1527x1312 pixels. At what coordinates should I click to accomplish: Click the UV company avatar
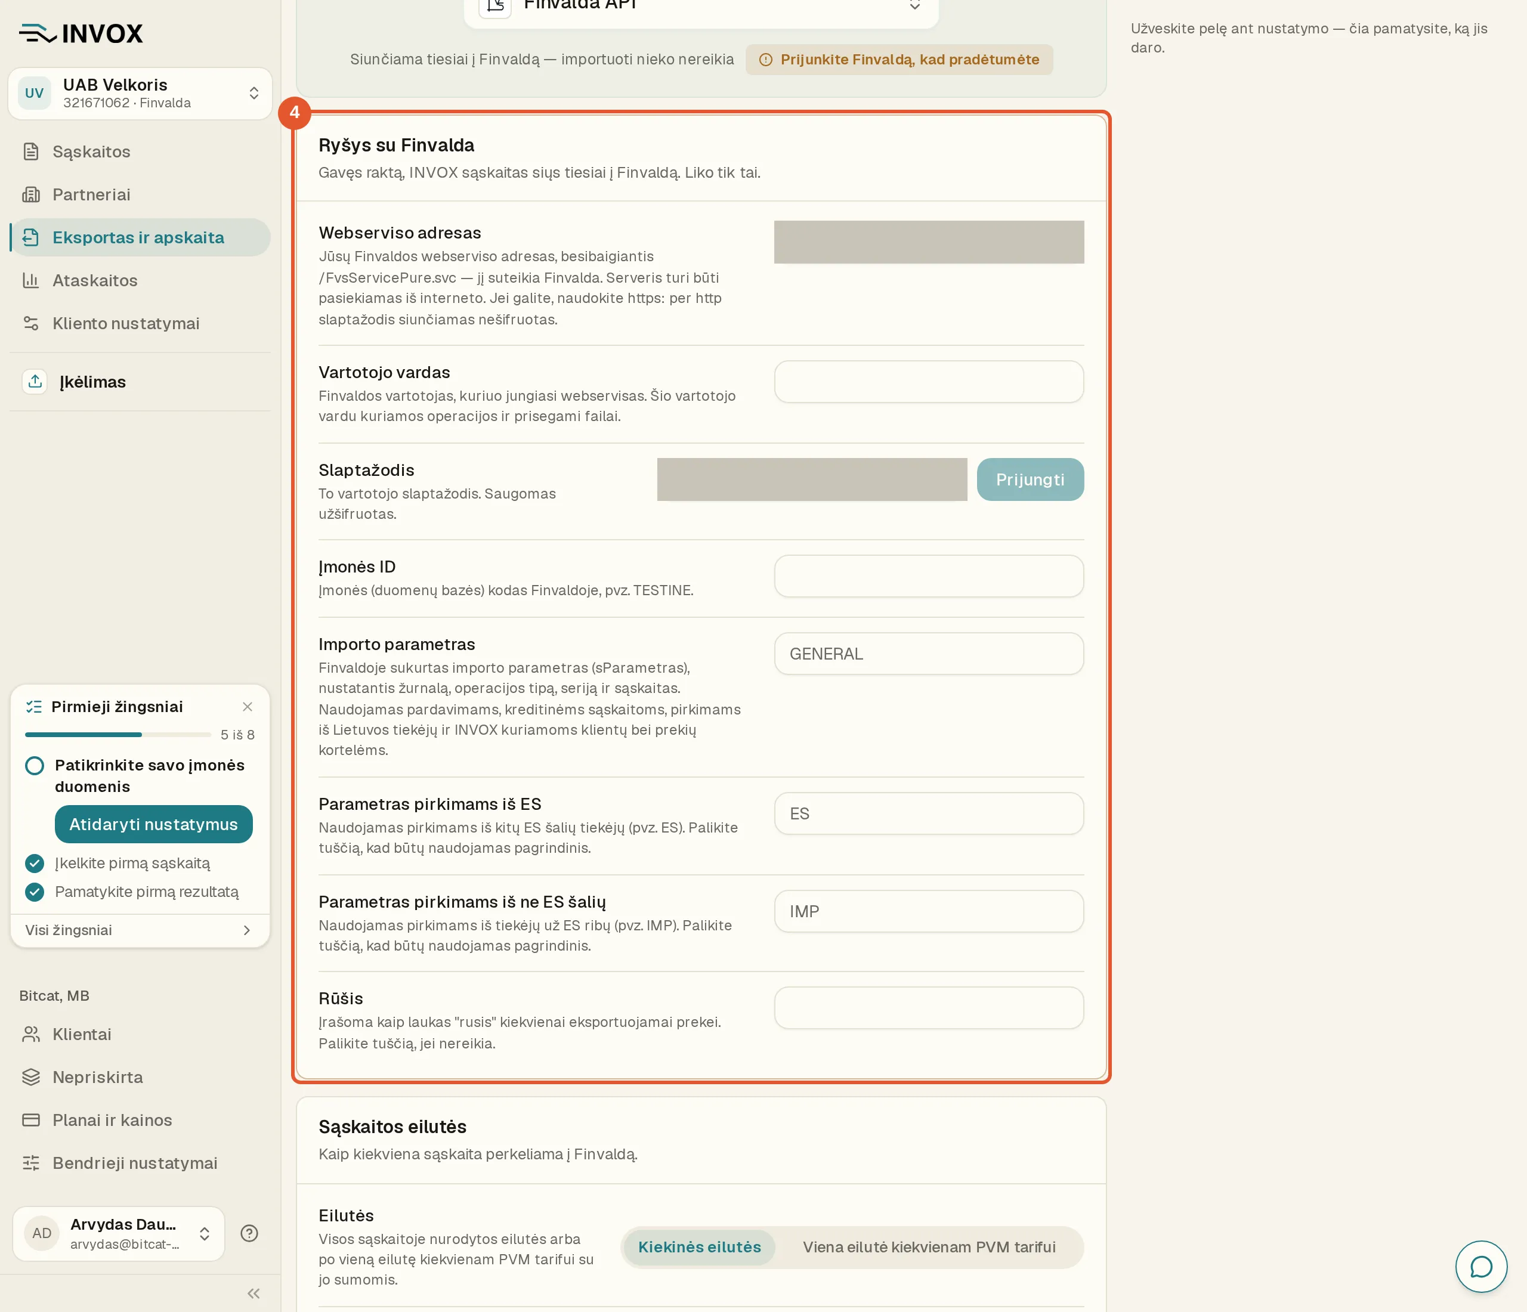click(35, 94)
